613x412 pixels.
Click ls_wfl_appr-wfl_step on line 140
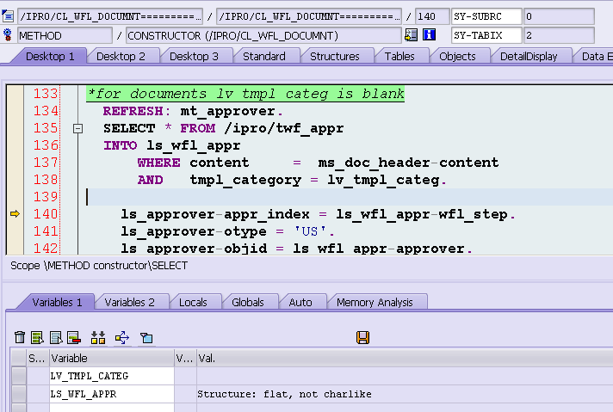point(422,214)
